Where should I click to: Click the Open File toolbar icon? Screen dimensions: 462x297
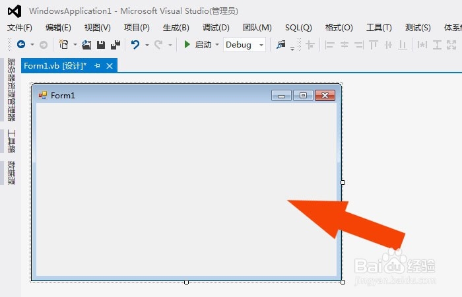coord(86,45)
